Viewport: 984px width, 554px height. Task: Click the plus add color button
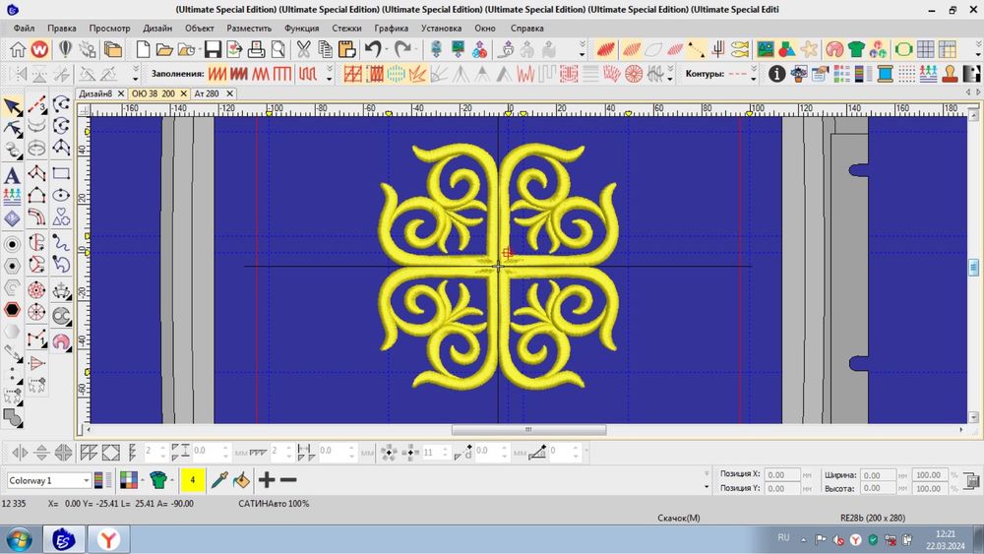tap(266, 480)
